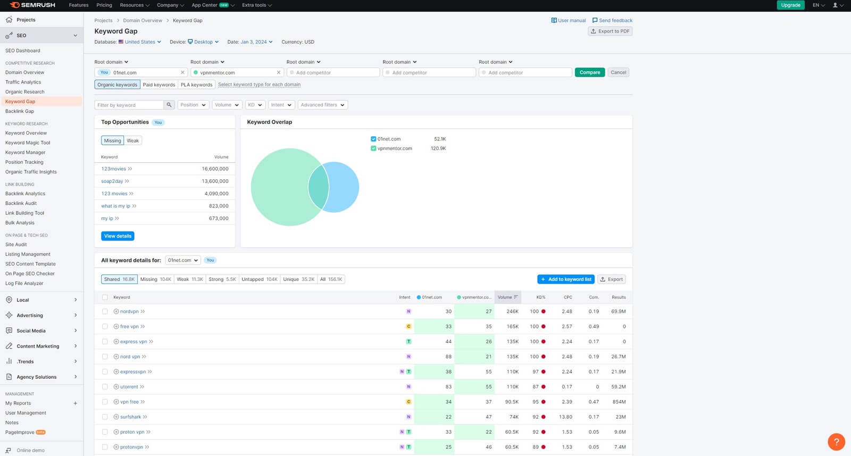Add express vpn keyword using plus icon
Screen dimensions: 851x456
(x=116, y=342)
